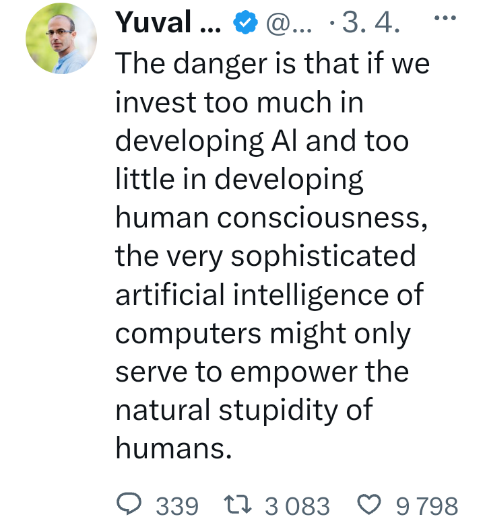The height and width of the screenshot is (525, 485).
Task: Retweet using the arrows icon
Action: [238, 504]
